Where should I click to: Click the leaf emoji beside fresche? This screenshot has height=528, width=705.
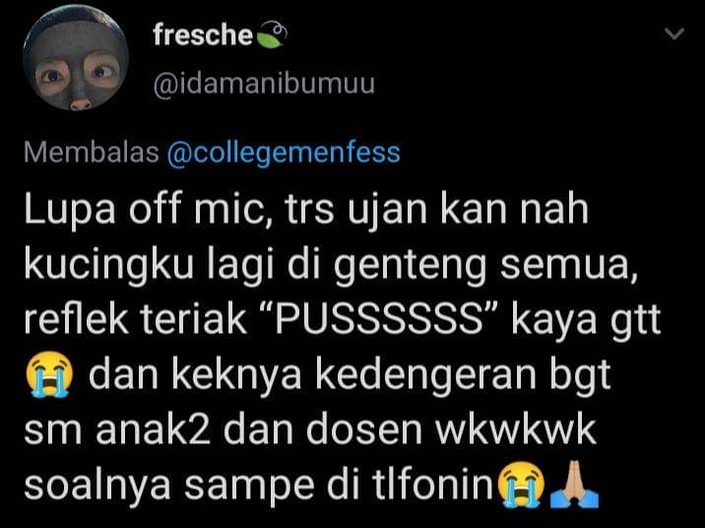272,34
